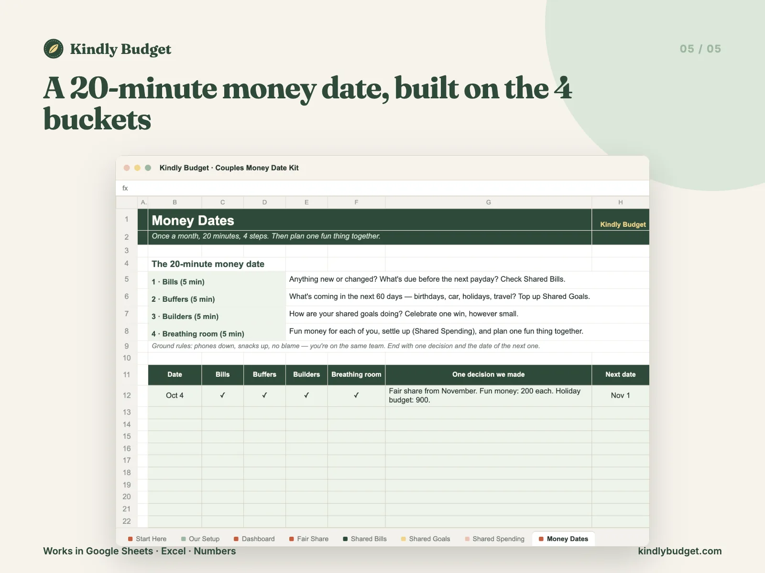Switch to the Our Setup tab

point(200,539)
